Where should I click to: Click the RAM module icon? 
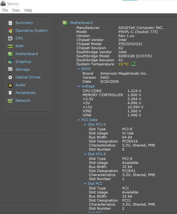click(x=10, y=46)
